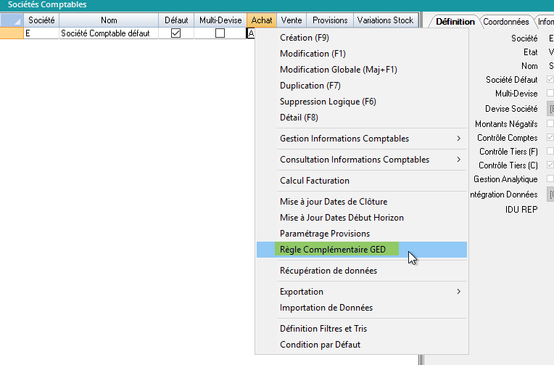554x365 pixels.
Task: Select the Société cell containing E
Action: 41,33
